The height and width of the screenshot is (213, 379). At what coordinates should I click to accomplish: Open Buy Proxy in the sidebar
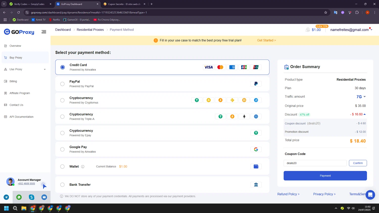click(x=25, y=58)
